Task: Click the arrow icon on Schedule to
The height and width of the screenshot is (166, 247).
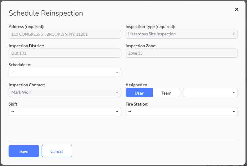Action: [x=117, y=72]
